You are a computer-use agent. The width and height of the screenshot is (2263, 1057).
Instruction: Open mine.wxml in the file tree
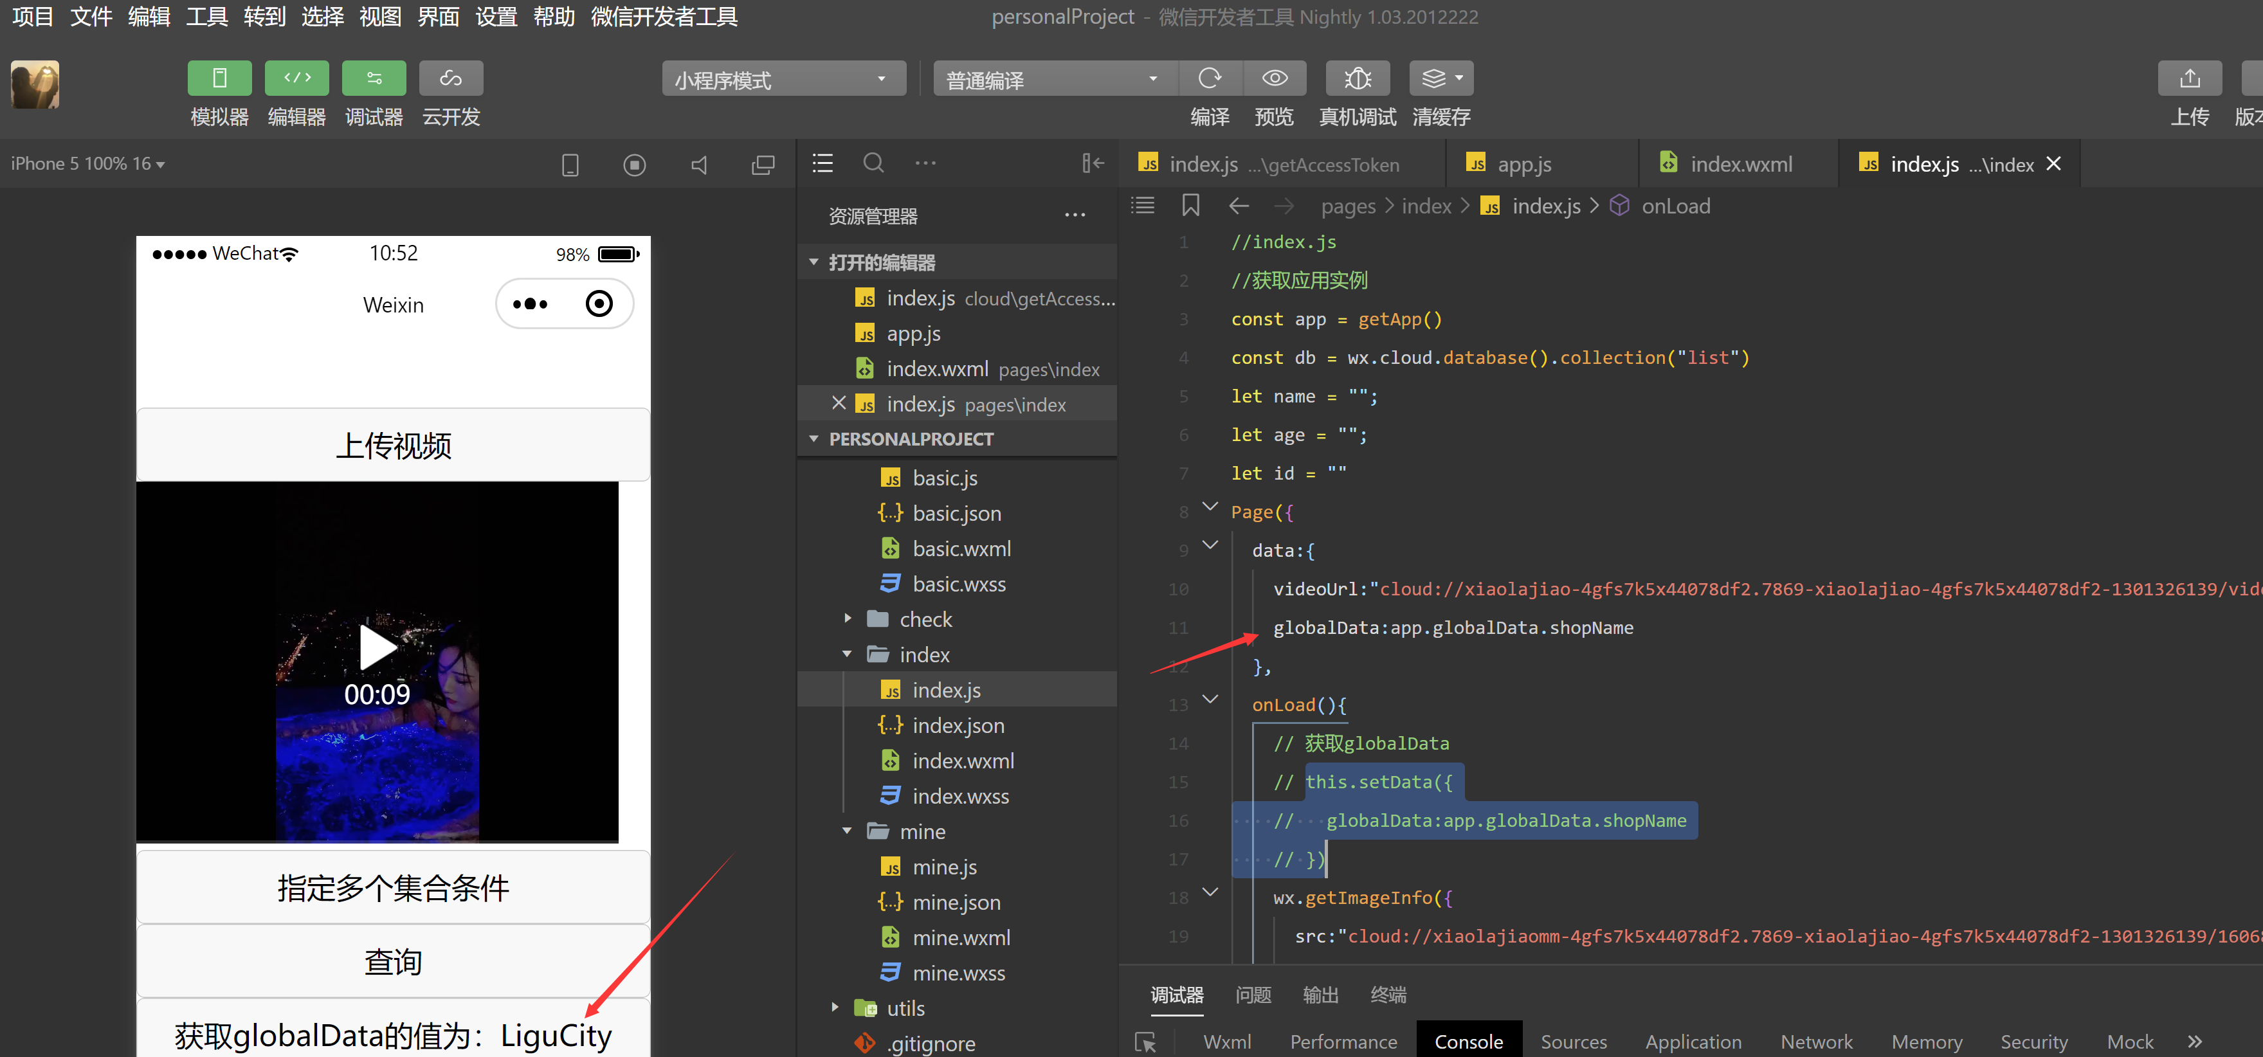click(960, 937)
